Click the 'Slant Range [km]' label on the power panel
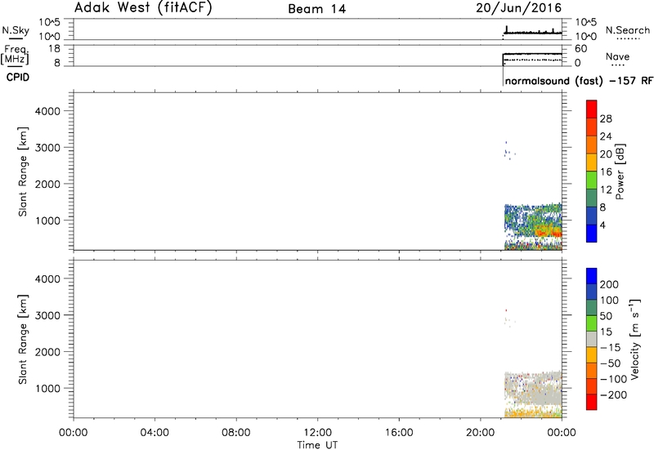Image resolution: width=654 pixels, height=450 pixels. coord(23,172)
